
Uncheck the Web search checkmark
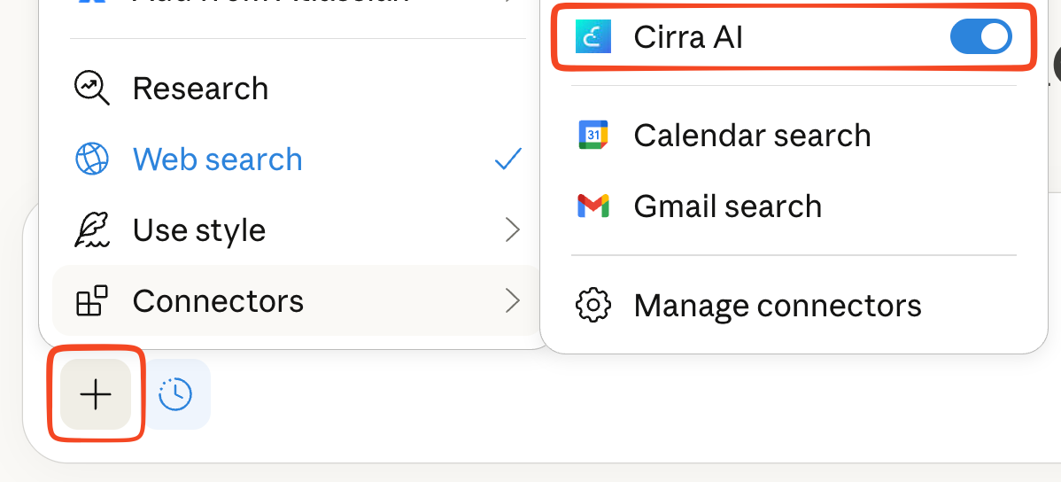pyautogui.click(x=508, y=159)
